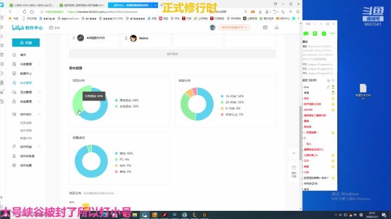Viewport: 391px width, 219px height.
Task: Click legend entry PC: 4%
Action: pos(122,159)
